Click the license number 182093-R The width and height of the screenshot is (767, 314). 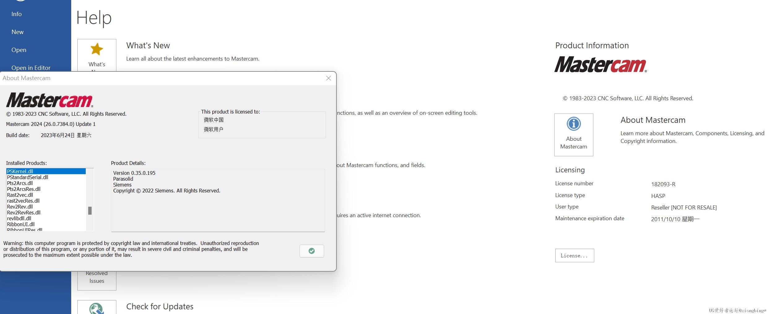click(x=663, y=184)
